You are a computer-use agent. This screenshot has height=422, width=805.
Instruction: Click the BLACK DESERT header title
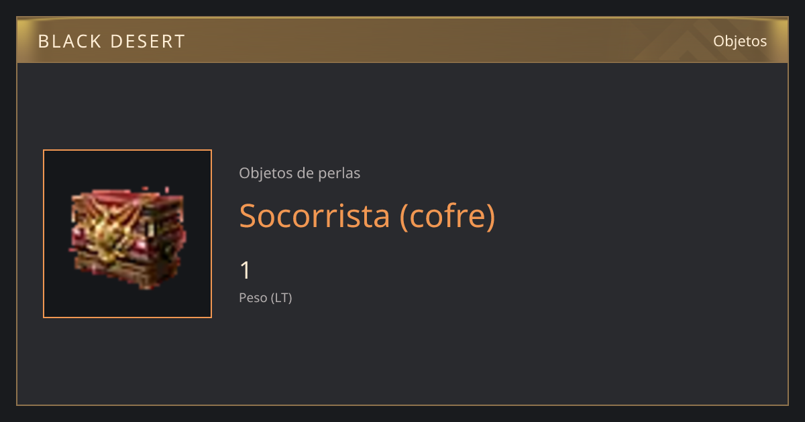[x=111, y=42]
